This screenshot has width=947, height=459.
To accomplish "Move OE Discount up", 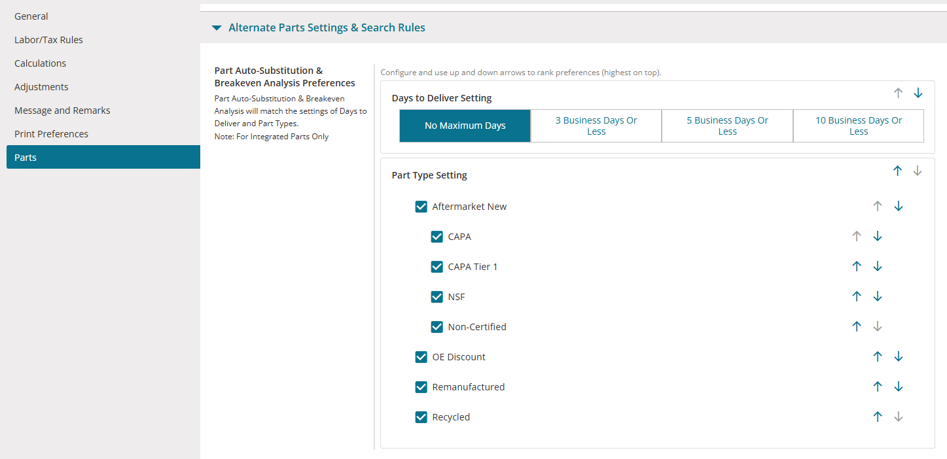I will pos(878,357).
